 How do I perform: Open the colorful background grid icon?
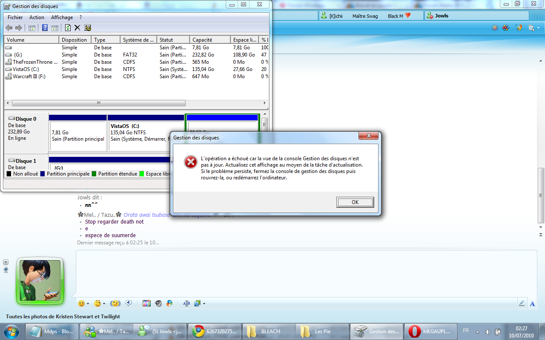[146, 303]
